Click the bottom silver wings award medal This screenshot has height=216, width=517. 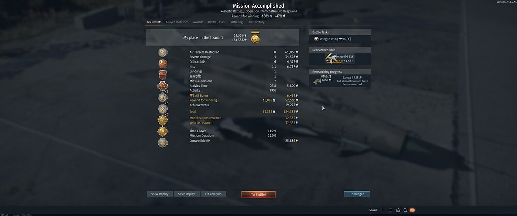[x=162, y=143]
